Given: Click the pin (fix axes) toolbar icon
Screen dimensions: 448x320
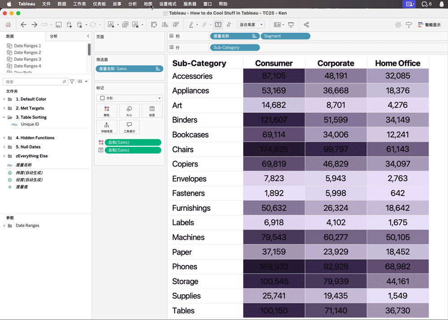Looking at the screenshot, I should pos(229,25).
